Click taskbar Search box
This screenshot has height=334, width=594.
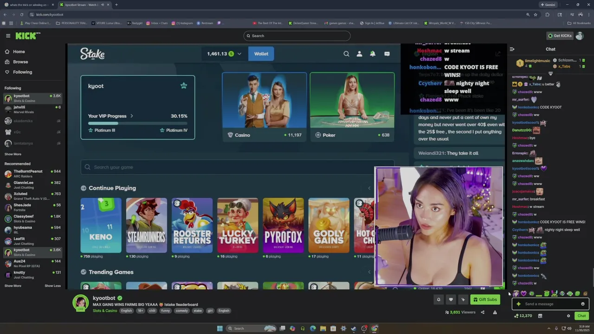(x=251, y=328)
